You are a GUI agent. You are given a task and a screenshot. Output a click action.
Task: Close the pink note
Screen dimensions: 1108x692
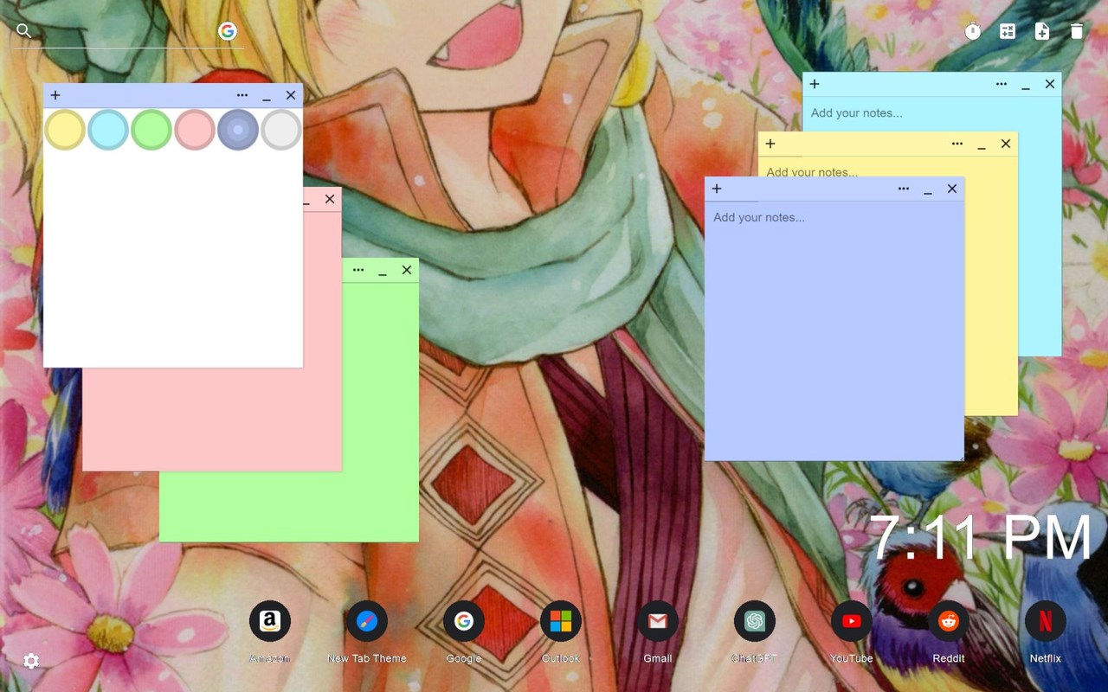point(330,199)
